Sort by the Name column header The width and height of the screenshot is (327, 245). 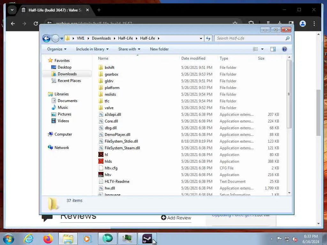pyautogui.click(x=103, y=58)
